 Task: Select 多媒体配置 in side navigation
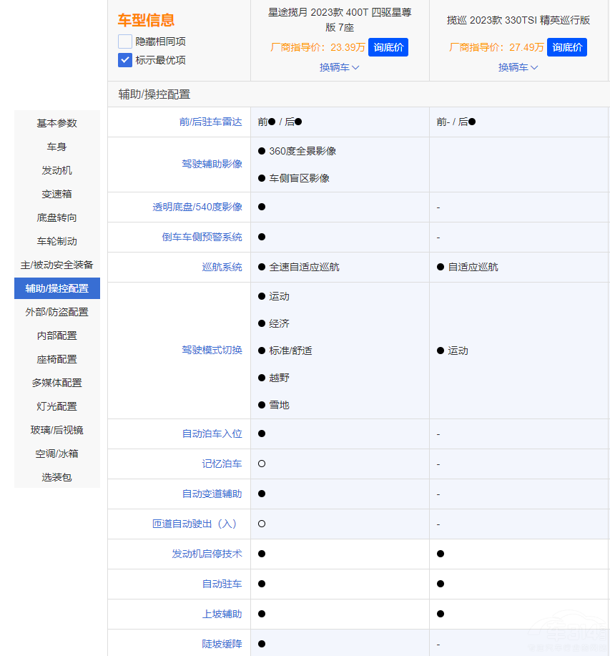57,383
